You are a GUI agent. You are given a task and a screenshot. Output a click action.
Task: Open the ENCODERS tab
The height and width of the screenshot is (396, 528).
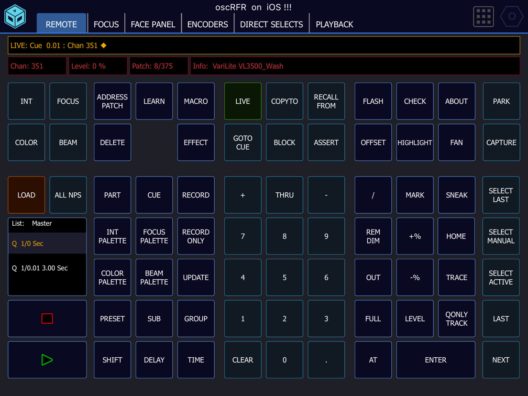208,24
